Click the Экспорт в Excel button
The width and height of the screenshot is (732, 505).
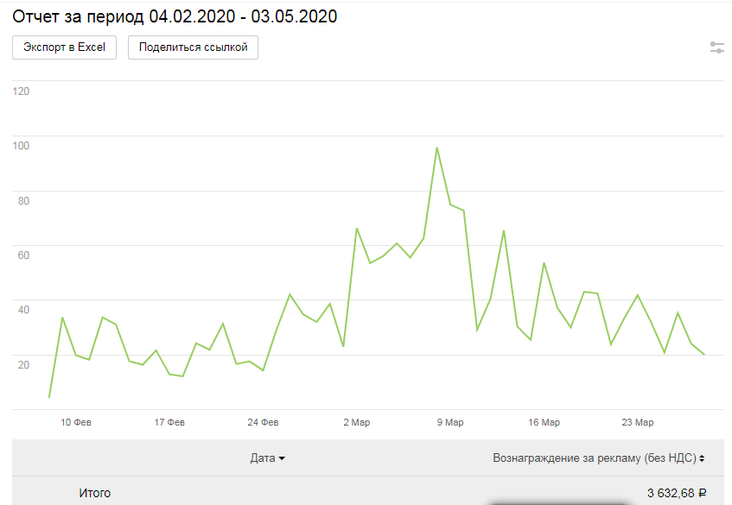point(65,47)
